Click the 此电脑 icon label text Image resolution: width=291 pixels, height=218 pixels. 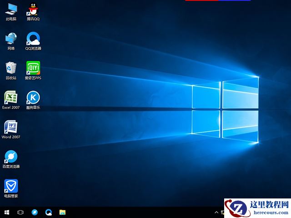[11, 19]
